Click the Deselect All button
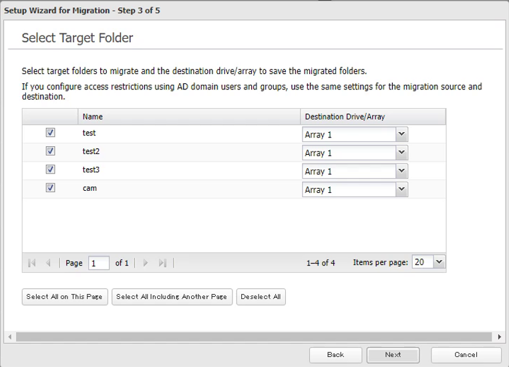This screenshot has height=367, width=509. (261, 297)
